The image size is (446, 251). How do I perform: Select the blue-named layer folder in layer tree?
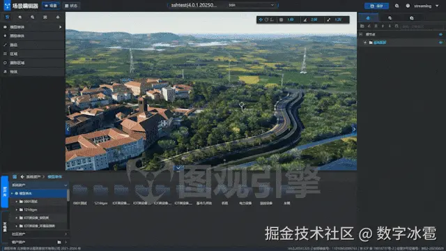(380, 43)
